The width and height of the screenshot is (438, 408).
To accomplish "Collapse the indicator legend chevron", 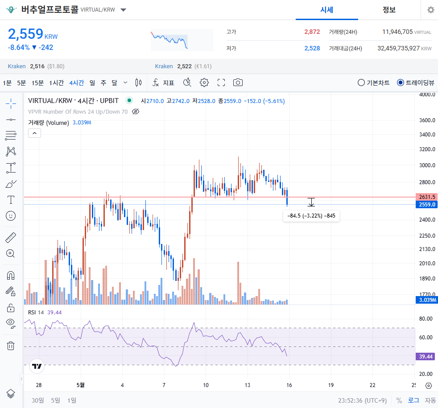I will 35,133.
